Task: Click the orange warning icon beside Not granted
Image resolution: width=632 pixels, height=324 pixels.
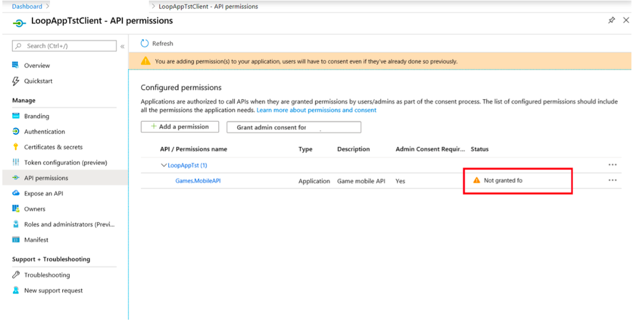Action: click(x=477, y=181)
